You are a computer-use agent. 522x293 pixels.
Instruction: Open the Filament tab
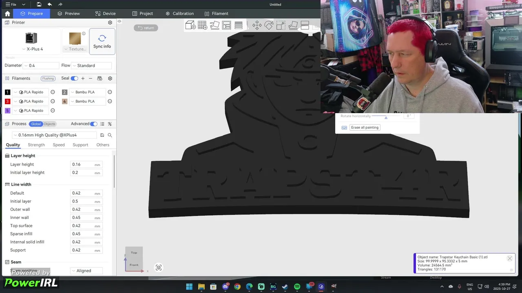point(216,13)
